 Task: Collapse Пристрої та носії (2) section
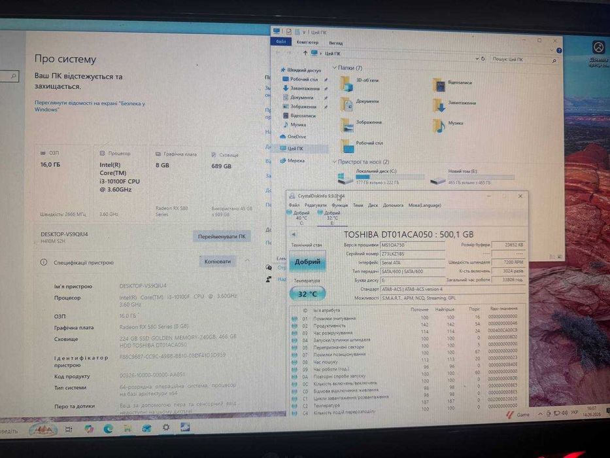coord(334,162)
